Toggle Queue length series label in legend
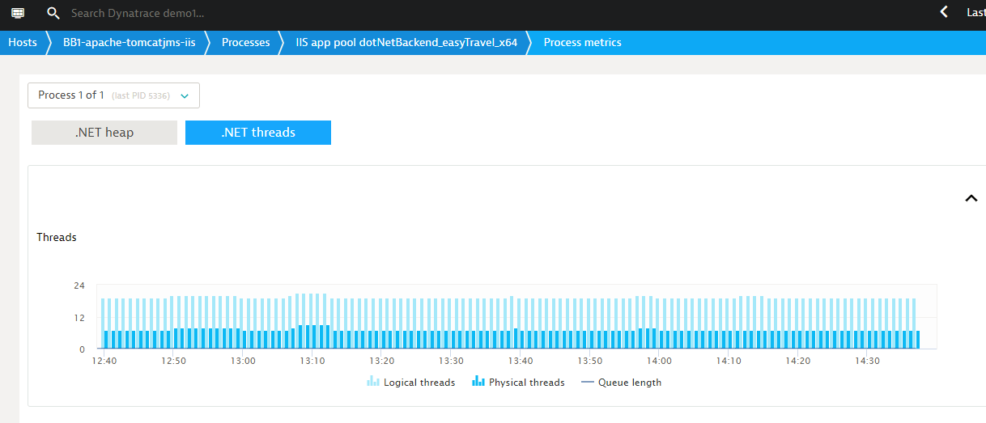 629,383
